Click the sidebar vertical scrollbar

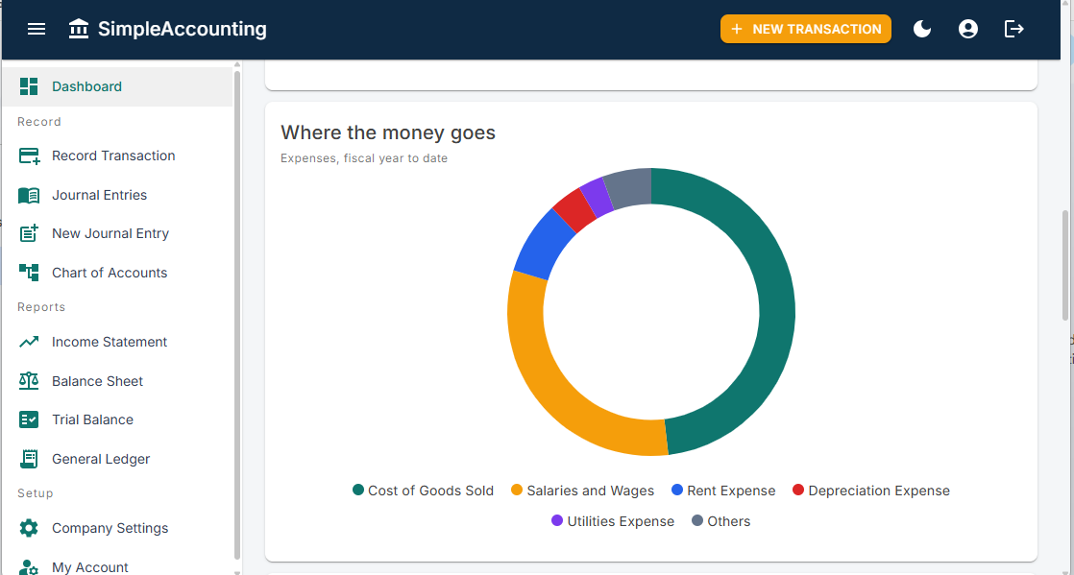click(x=237, y=315)
